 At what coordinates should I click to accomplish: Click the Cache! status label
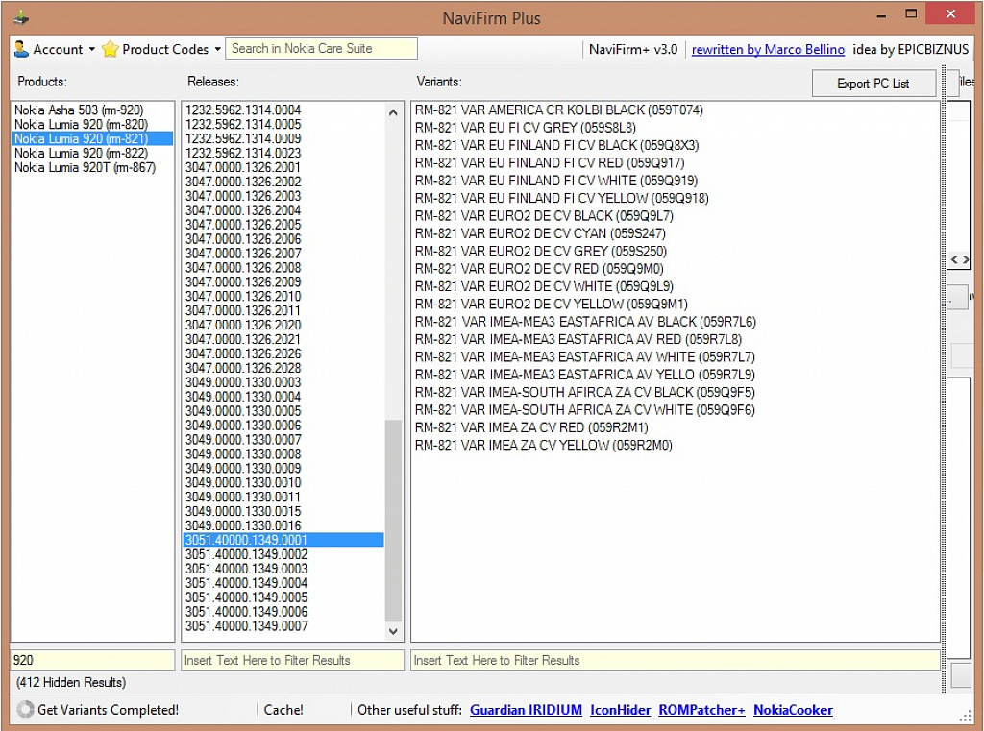point(283,710)
